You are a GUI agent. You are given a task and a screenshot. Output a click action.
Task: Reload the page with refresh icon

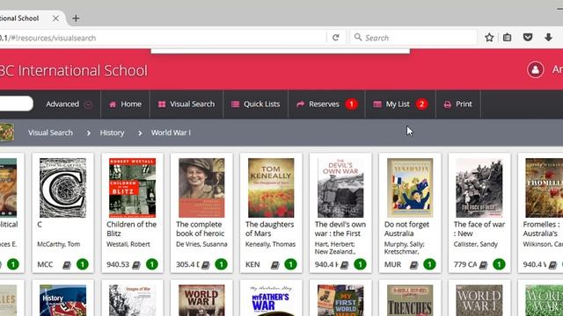point(336,38)
